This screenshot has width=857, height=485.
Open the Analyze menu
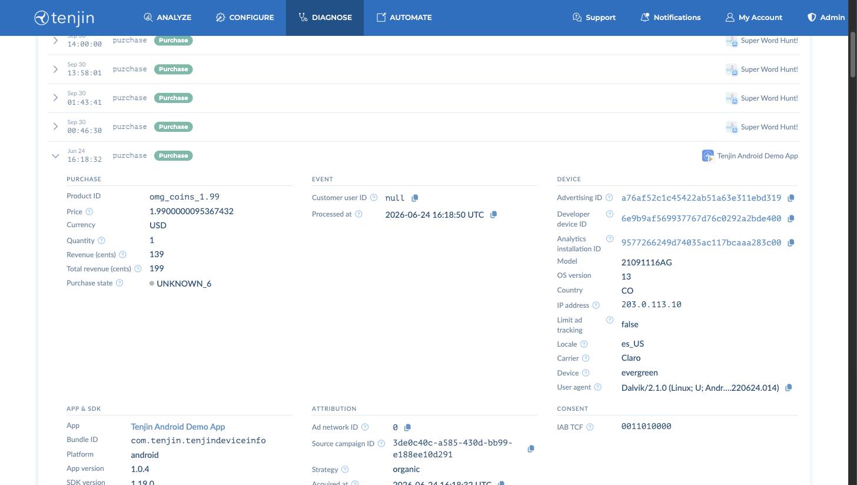168,18
